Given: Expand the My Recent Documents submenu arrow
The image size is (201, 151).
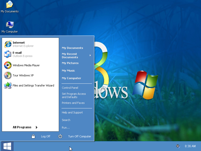Looking at the screenshot, I should 90,55.
